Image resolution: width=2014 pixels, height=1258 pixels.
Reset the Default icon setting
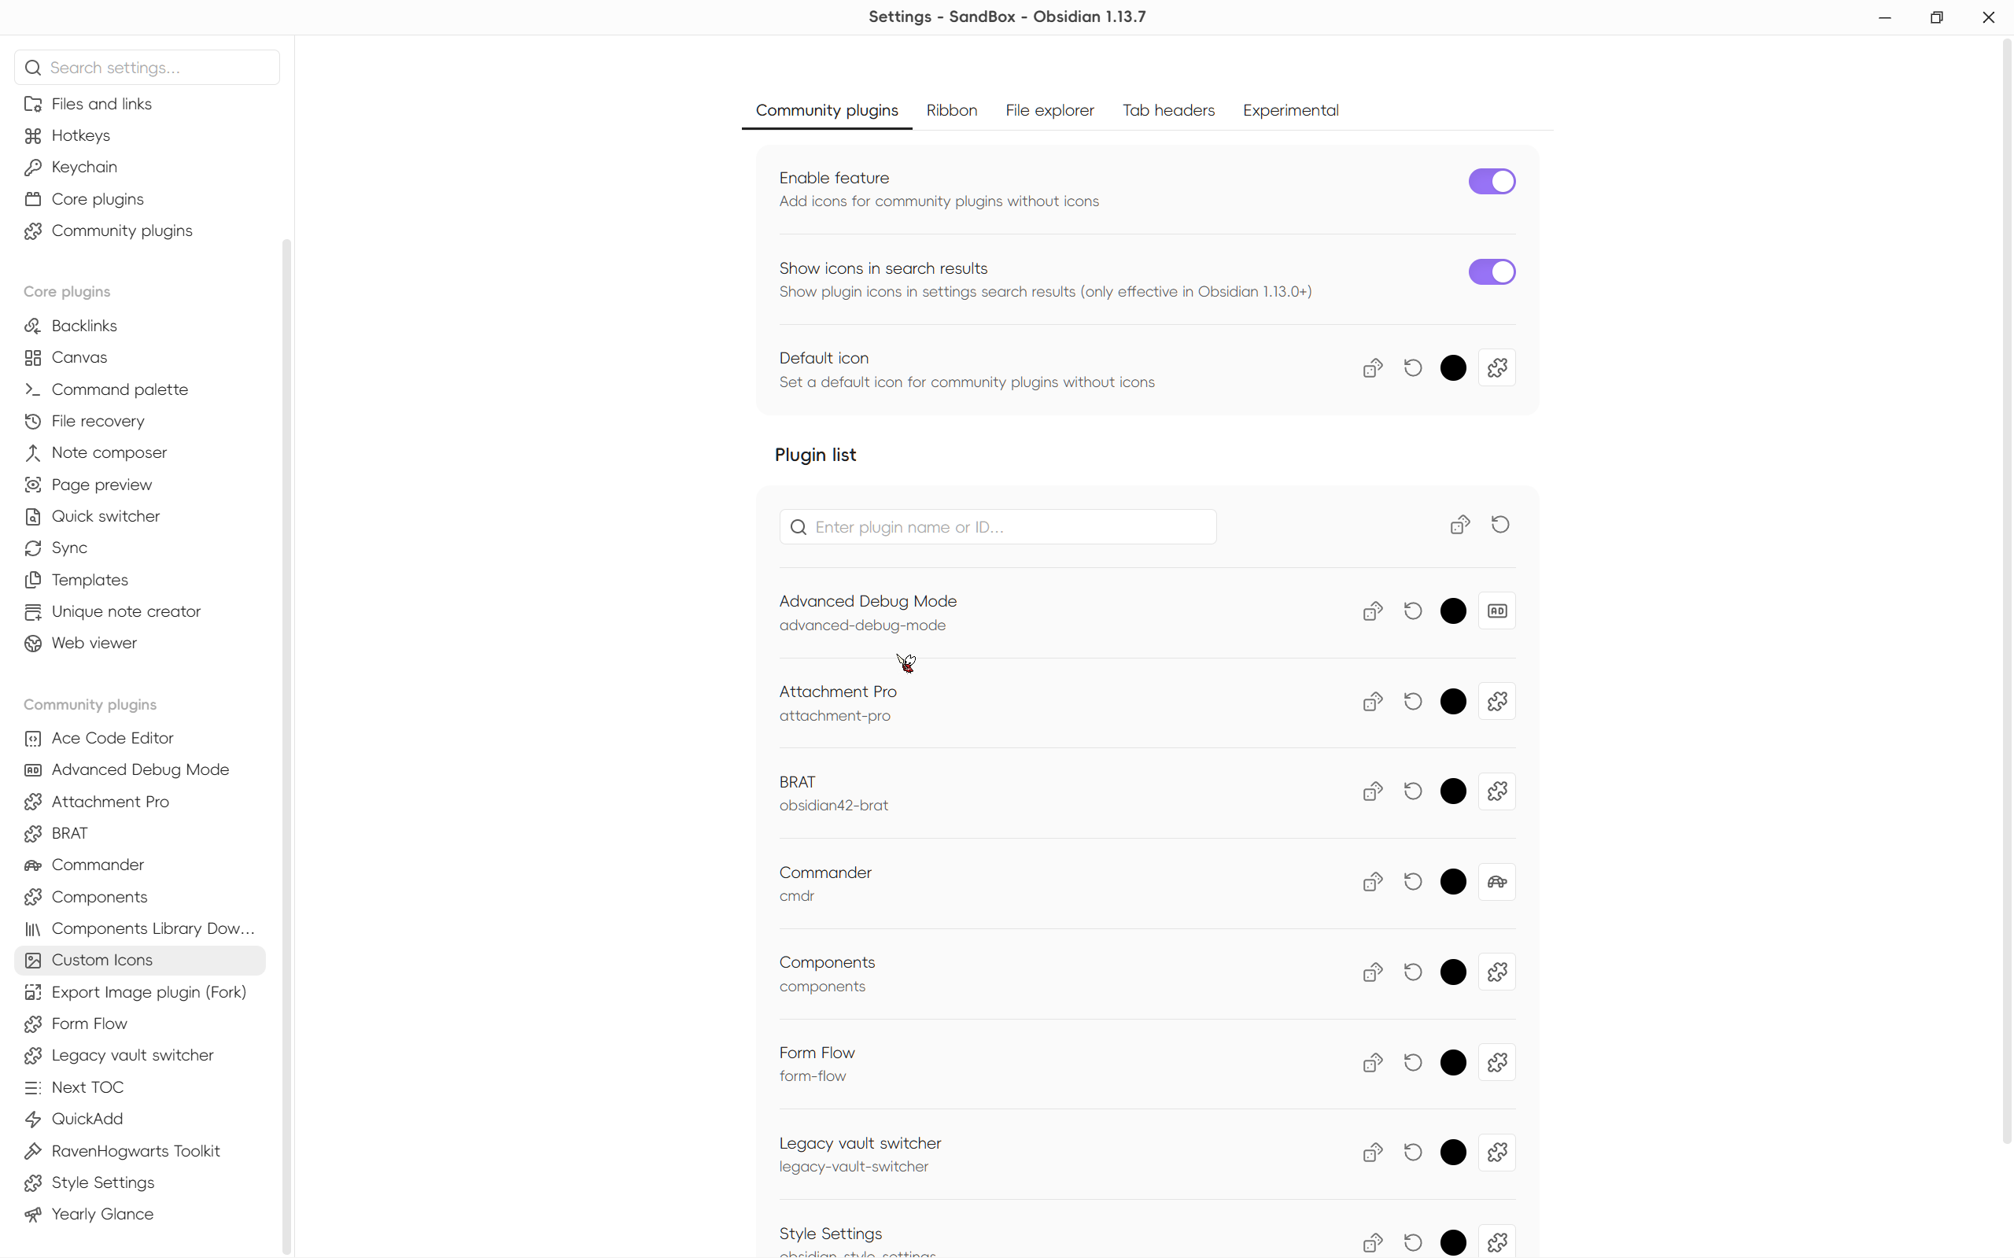(x=1412, y=367)
